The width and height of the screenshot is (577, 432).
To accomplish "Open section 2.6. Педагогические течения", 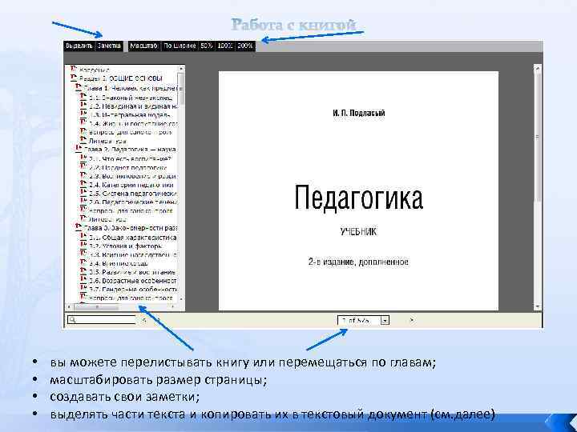I will click(x=133, y=202).
